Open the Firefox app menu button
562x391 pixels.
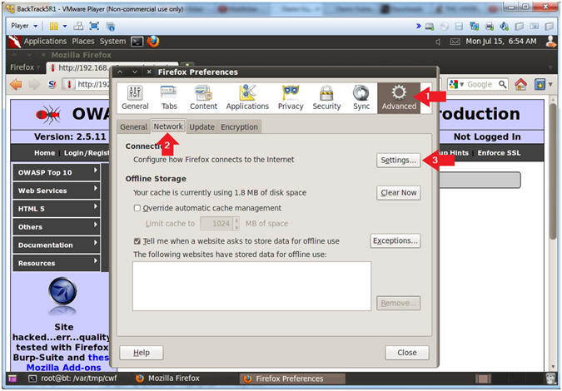24,67
